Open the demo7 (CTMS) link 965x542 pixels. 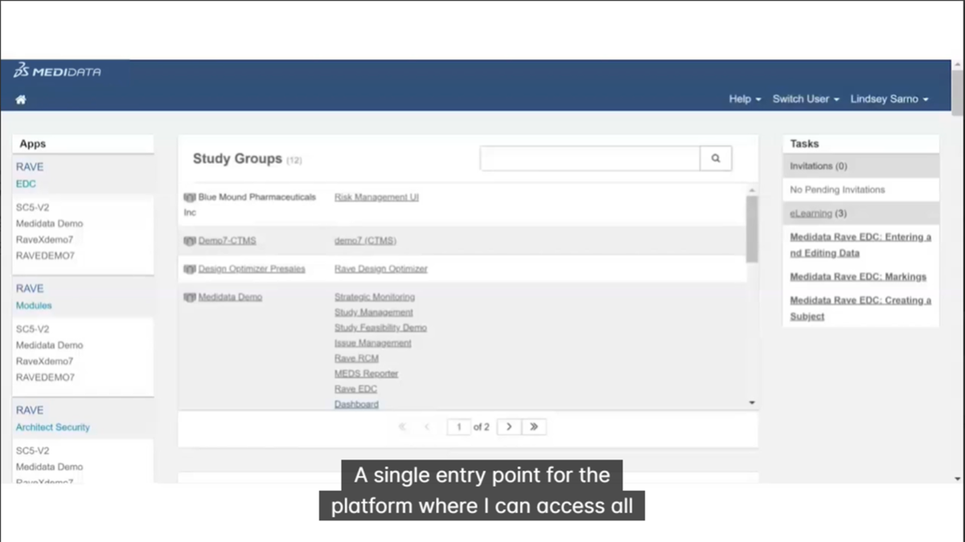point(365,241)
